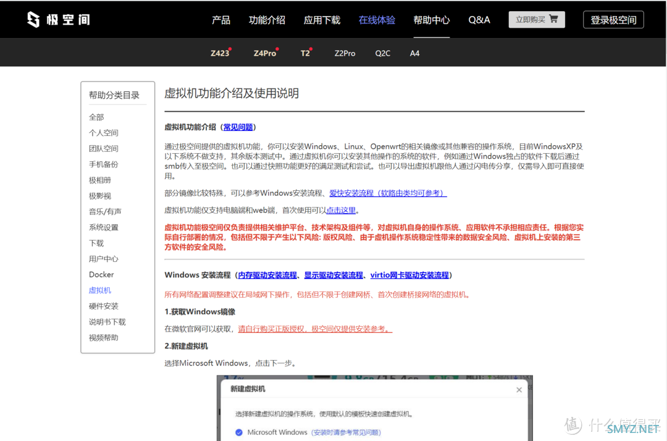Click the 点击这里 link
This screenshot has height=441, width=667.
[341, 210]
